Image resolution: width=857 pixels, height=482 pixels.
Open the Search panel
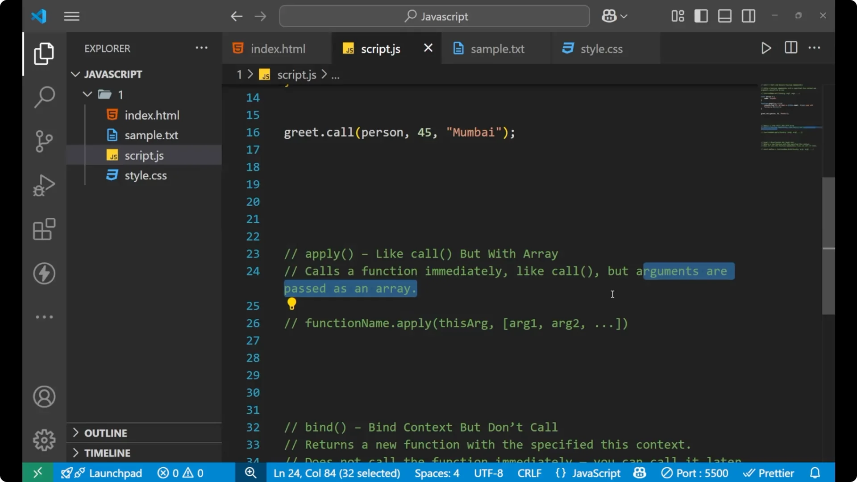44,97
